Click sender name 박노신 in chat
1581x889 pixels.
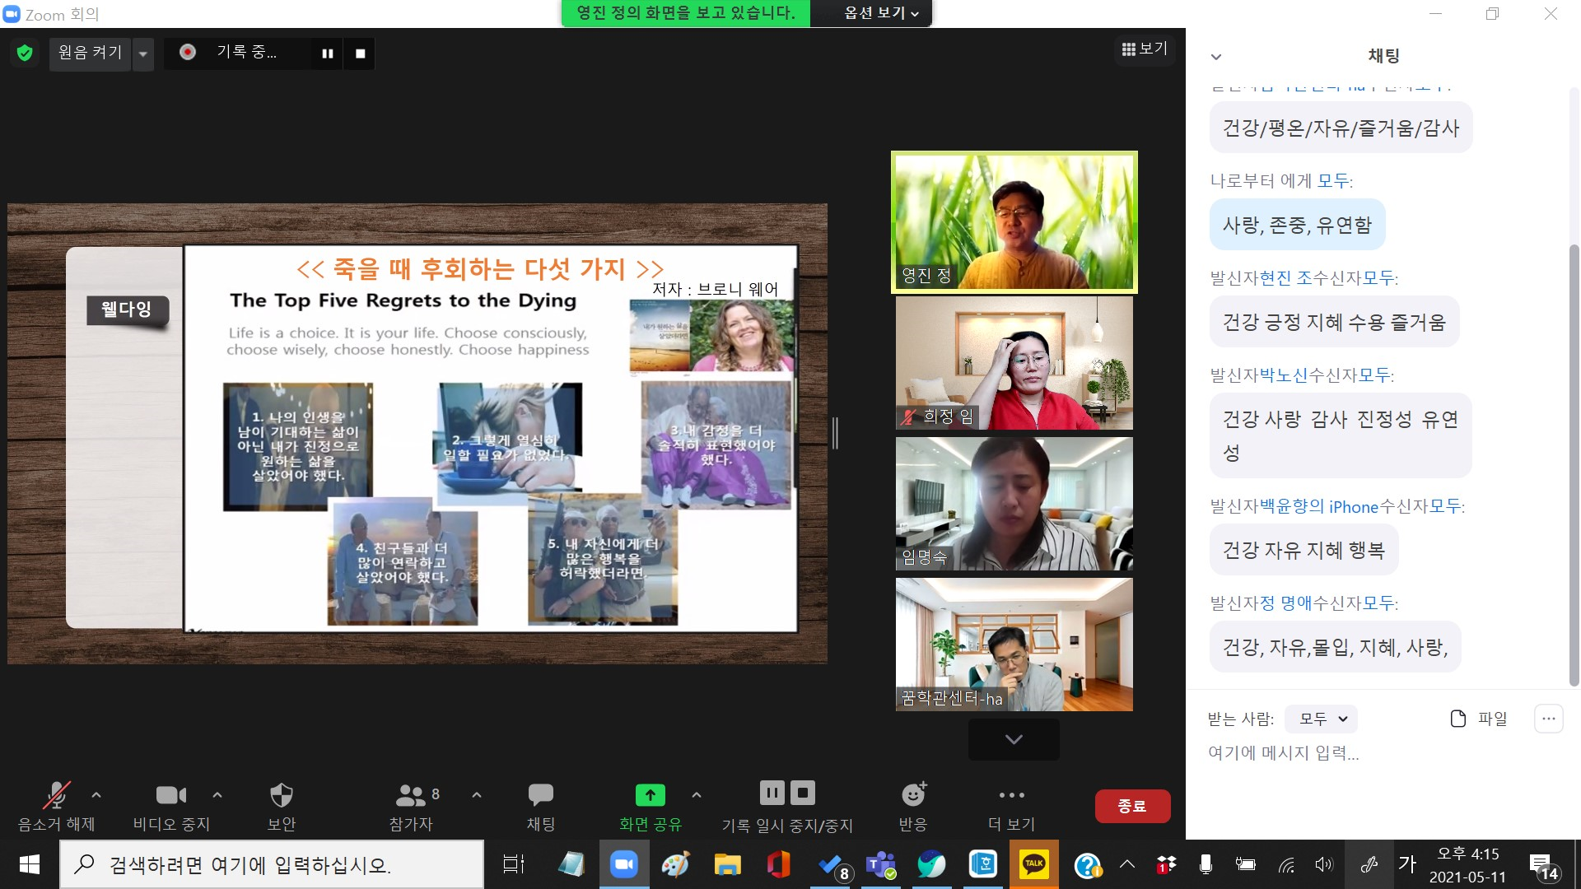(x=1284, y=375)
